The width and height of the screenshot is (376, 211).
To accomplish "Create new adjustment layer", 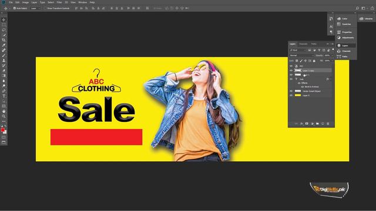I will pos(312,124).
